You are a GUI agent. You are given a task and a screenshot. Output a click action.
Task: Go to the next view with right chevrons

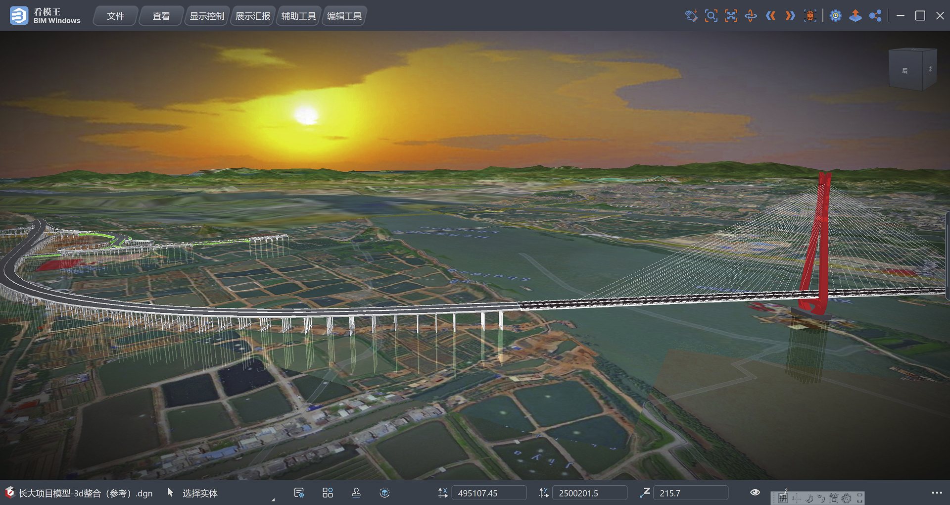pos(790,16)
